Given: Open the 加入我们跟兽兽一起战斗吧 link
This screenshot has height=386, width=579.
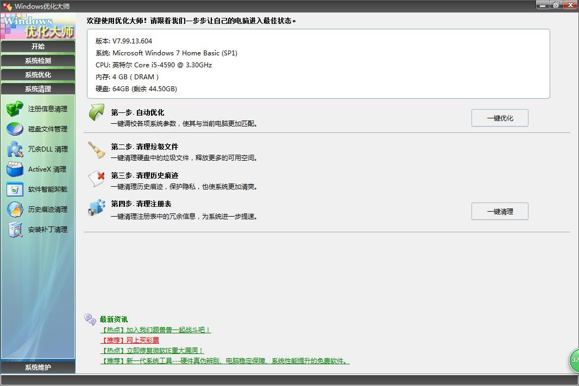Looking at the screenshot, I should 155,330.
